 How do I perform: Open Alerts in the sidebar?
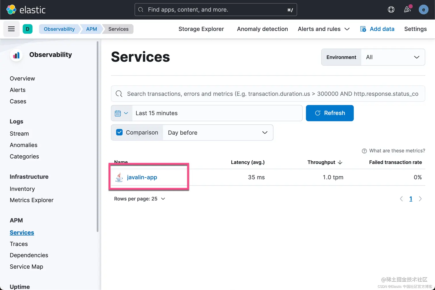pos(18,90)
